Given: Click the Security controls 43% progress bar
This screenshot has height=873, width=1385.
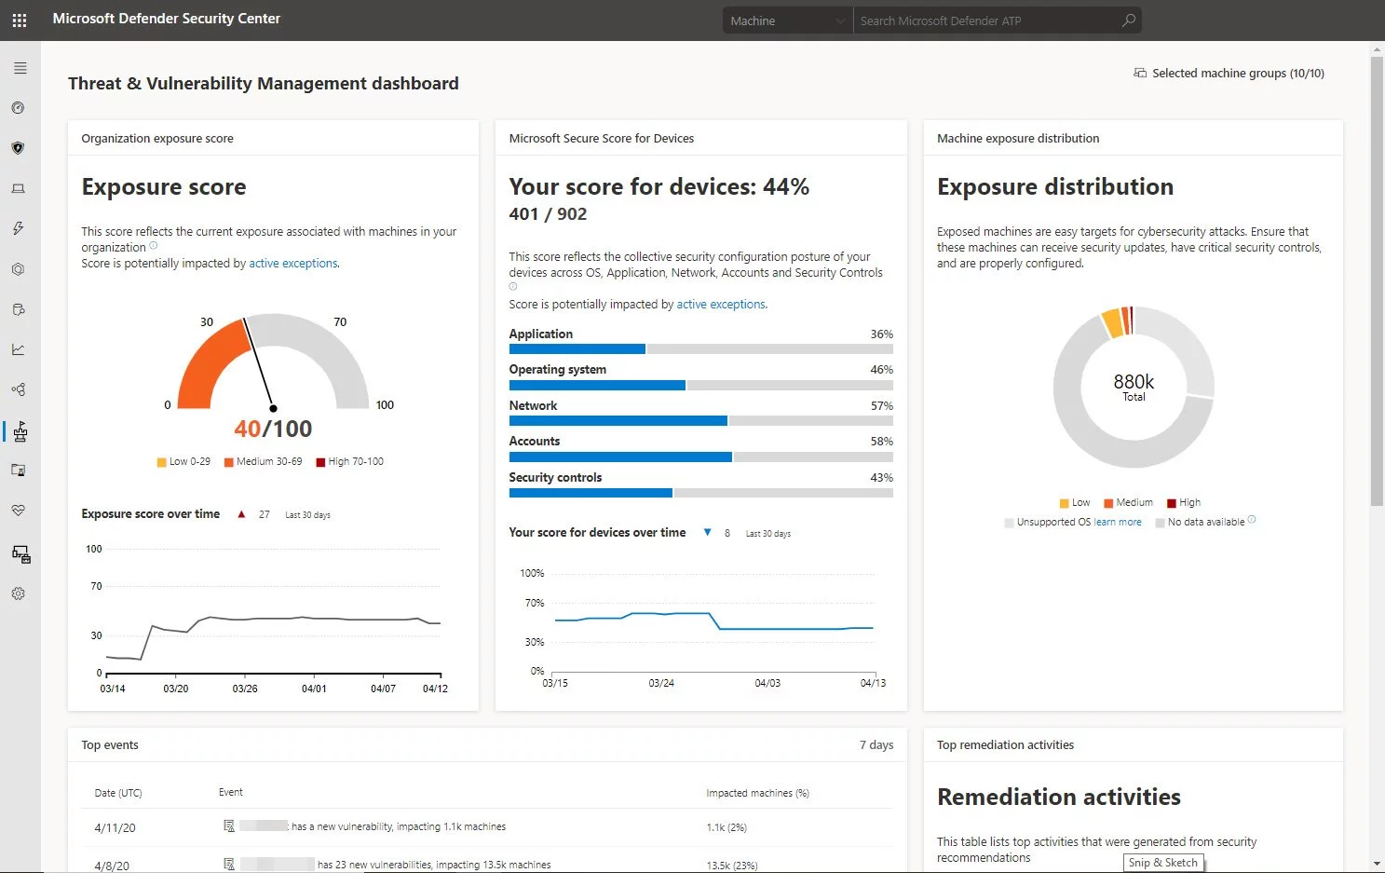Looking at the screenshot, I should tap(700, 493).
